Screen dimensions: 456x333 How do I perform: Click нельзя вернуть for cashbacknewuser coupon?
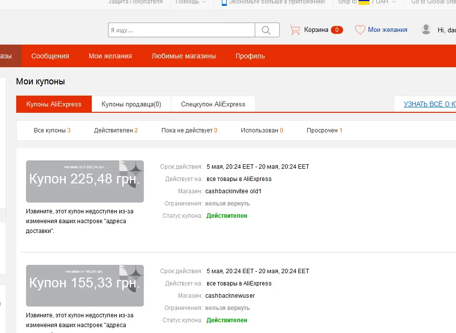click(x=227, y=307)
